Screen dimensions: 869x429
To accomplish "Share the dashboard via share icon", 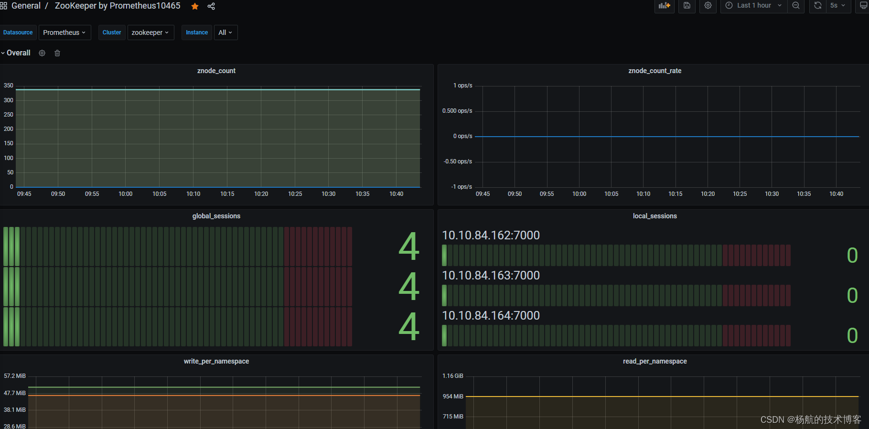I will [x=211, y=6].
